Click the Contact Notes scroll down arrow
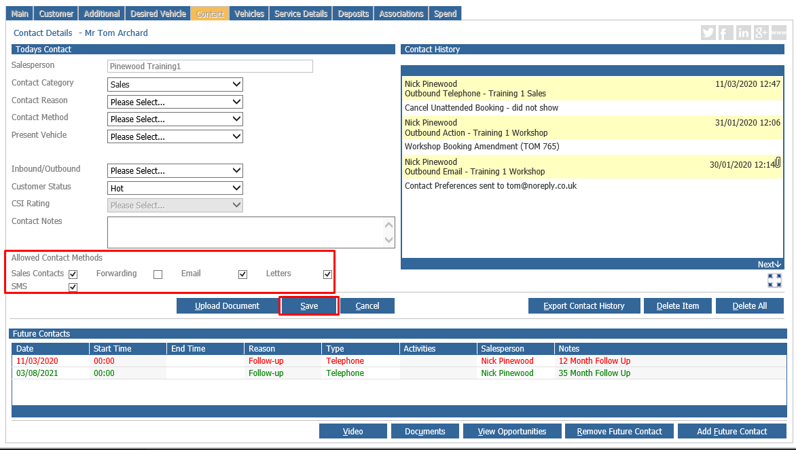Viewport: 796px width, 450px height. pyautogui.click(x=389, y=240)
